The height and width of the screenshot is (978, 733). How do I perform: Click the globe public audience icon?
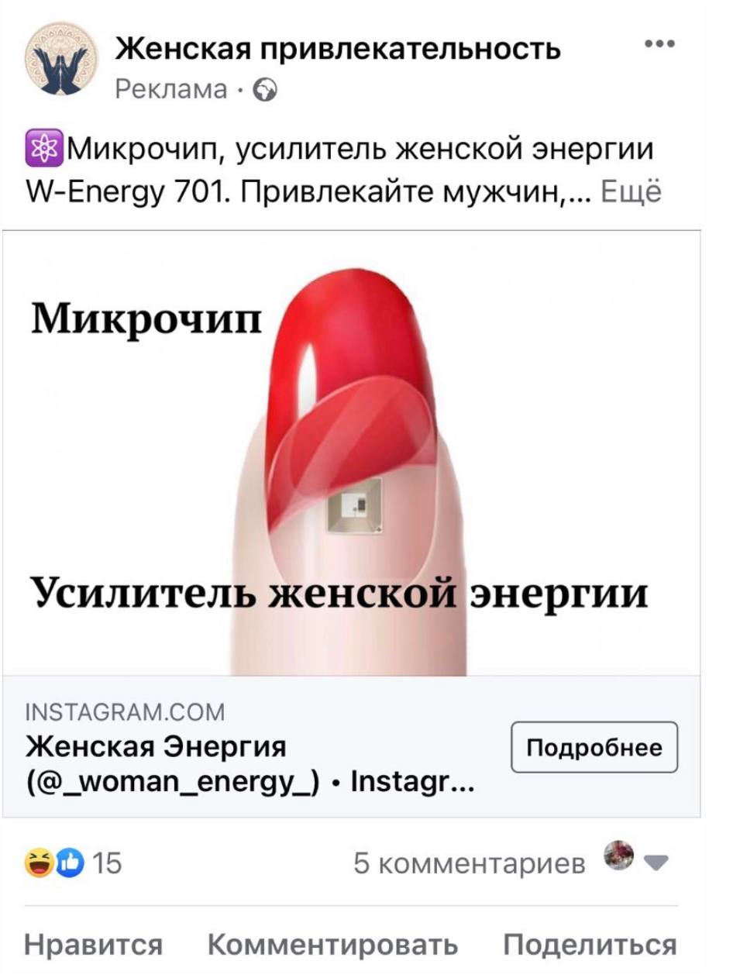[x=266, y=92]
